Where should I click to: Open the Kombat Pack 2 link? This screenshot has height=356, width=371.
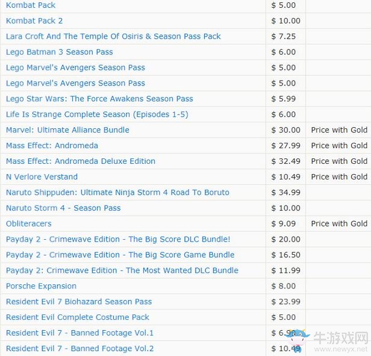pos(34,21)
